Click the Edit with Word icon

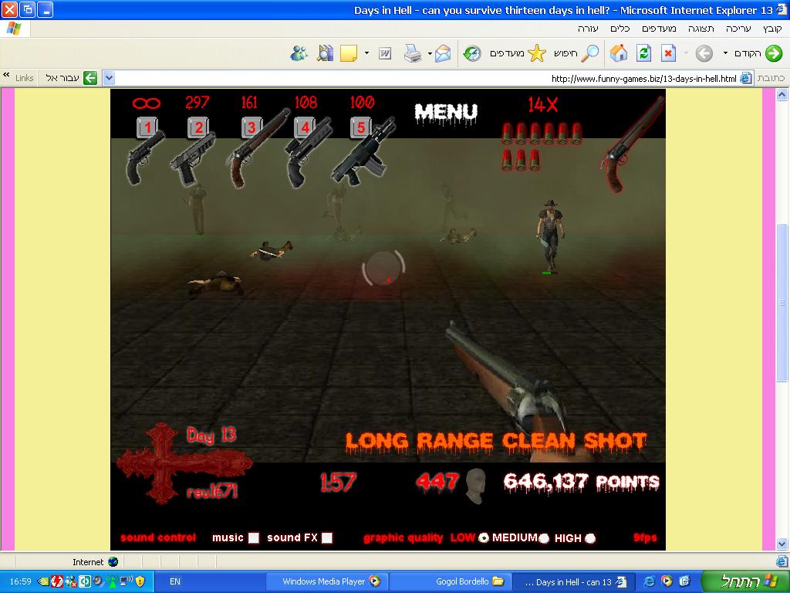pyautogui.click(x=385, y=53)
